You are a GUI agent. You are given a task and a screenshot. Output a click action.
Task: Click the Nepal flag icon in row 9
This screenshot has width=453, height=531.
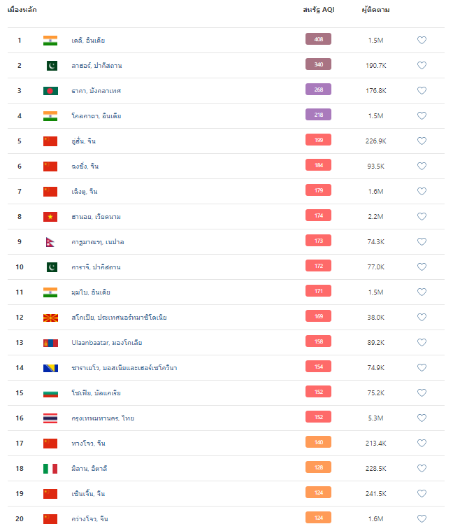pyautogui.click(x=50, y=242)
